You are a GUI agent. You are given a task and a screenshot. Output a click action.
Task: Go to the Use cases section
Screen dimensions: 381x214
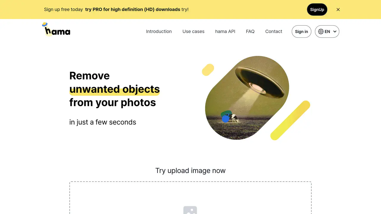(193, 32)
